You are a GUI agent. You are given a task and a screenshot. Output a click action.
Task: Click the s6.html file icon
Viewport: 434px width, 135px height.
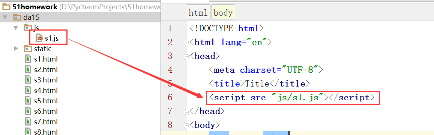[28, 111]
